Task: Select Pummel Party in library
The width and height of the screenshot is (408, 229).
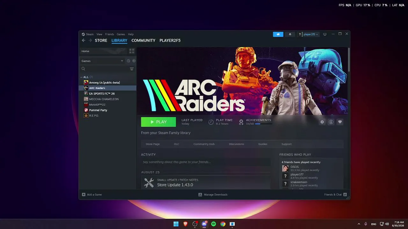Action: click(108, 110)
